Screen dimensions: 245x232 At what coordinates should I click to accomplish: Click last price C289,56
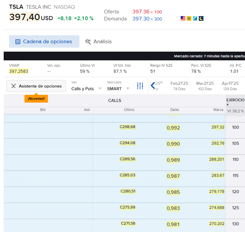coord(127,159)
